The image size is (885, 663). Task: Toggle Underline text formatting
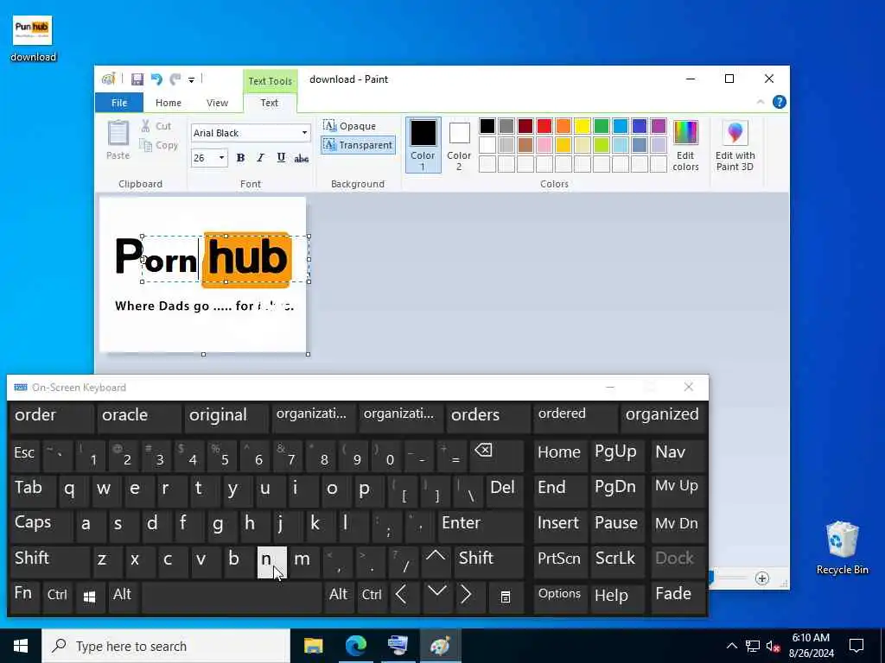tap(281, 158)
